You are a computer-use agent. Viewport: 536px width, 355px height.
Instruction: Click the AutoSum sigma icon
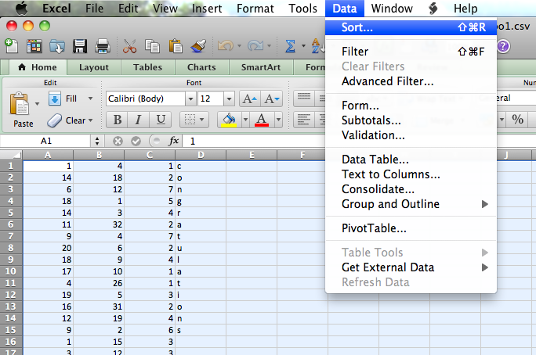tap(290, 46)
